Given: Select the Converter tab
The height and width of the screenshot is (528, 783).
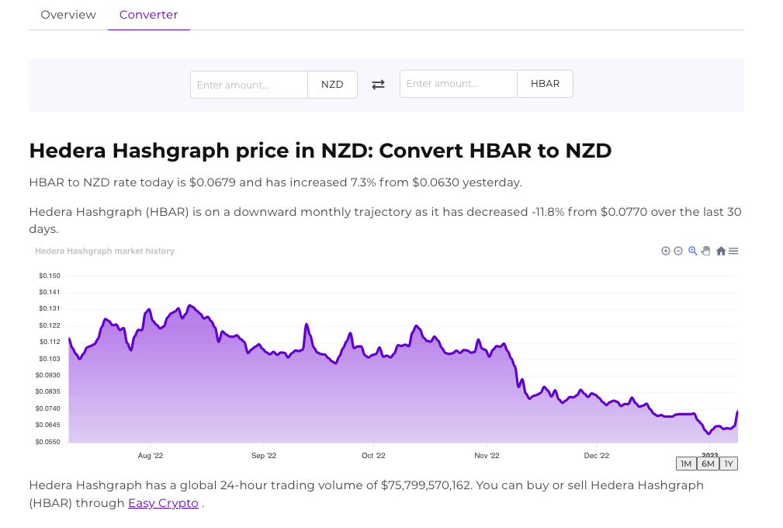Looking at the screenshot, I should 148,14.
